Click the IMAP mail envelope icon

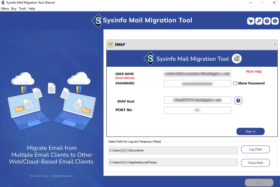click(x=111, y=44)
